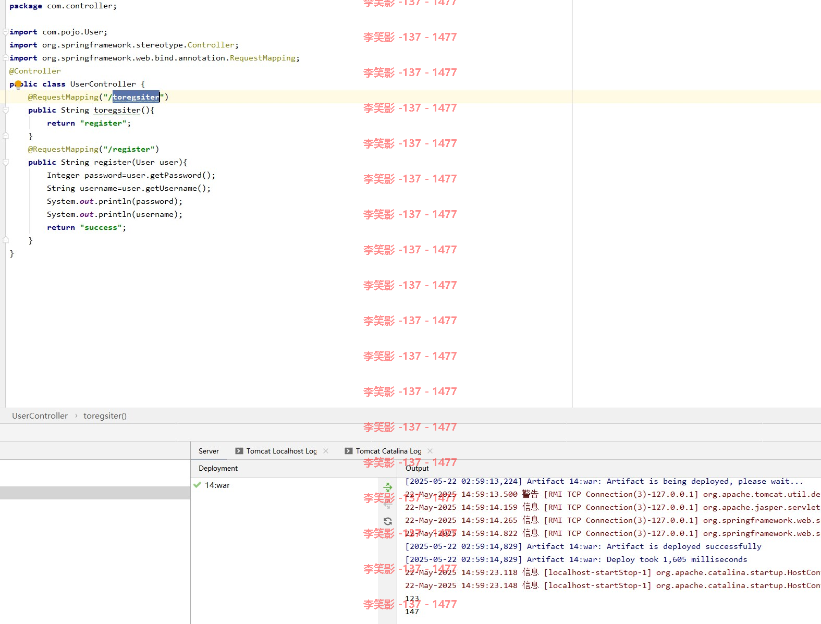Click the log line timestamped 14:59:23.118
The width and height of the screenshot is (821, 624).
click(612, 572)
